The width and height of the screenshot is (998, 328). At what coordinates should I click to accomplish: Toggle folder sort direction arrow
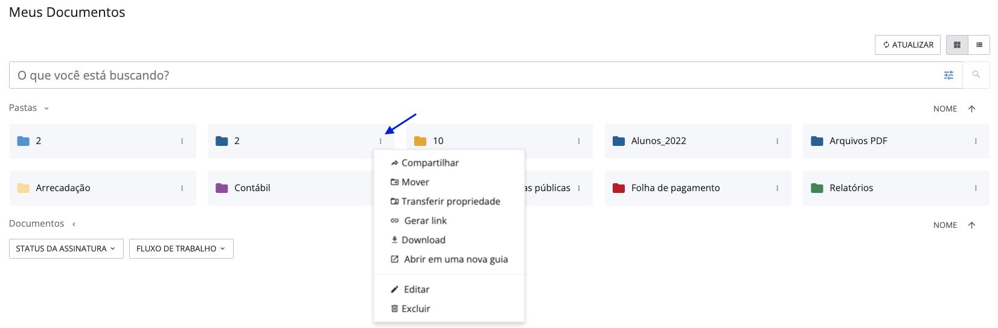(971, 109)
